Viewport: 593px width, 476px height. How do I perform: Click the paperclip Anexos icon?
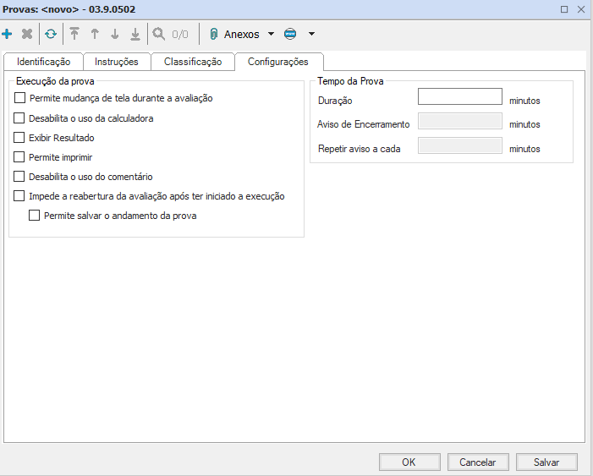point(214,35)
